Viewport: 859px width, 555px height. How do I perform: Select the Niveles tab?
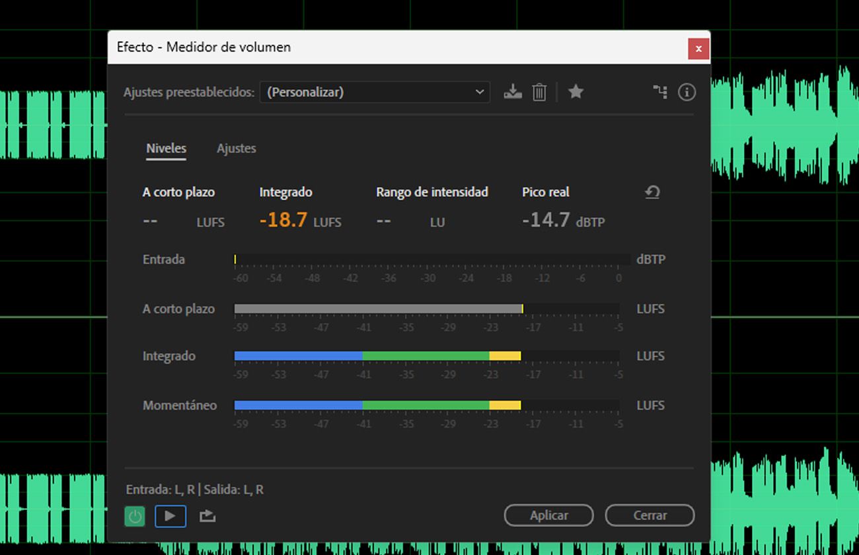pyautogui.click(x=166, y=148)
